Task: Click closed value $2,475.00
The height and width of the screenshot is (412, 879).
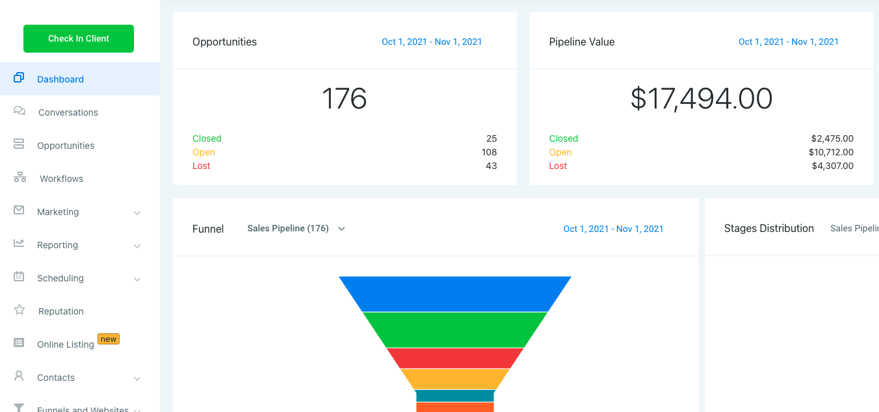Action: pos(832,138)
